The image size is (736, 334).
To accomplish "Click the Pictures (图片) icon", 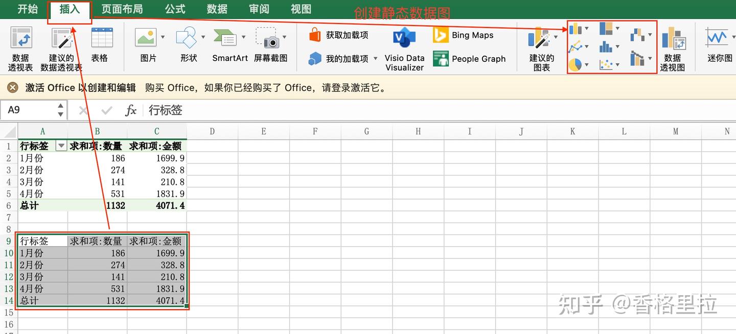I will 146,38.
